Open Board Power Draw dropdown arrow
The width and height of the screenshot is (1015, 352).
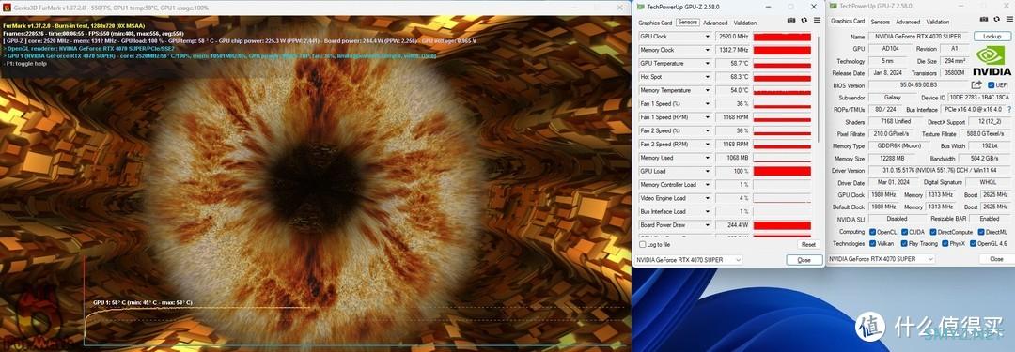(x=708, y=225)
